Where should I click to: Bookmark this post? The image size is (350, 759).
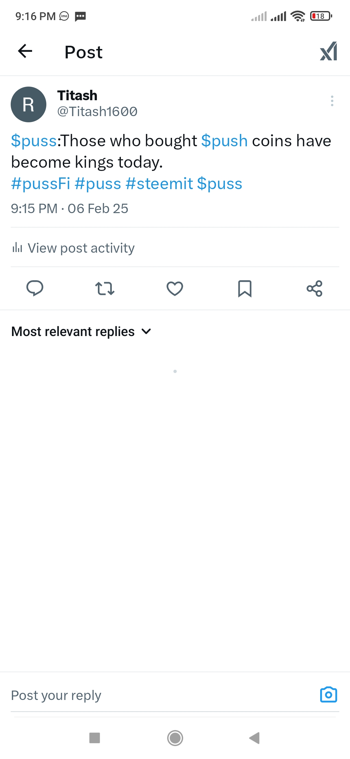[x=245, y=288]
